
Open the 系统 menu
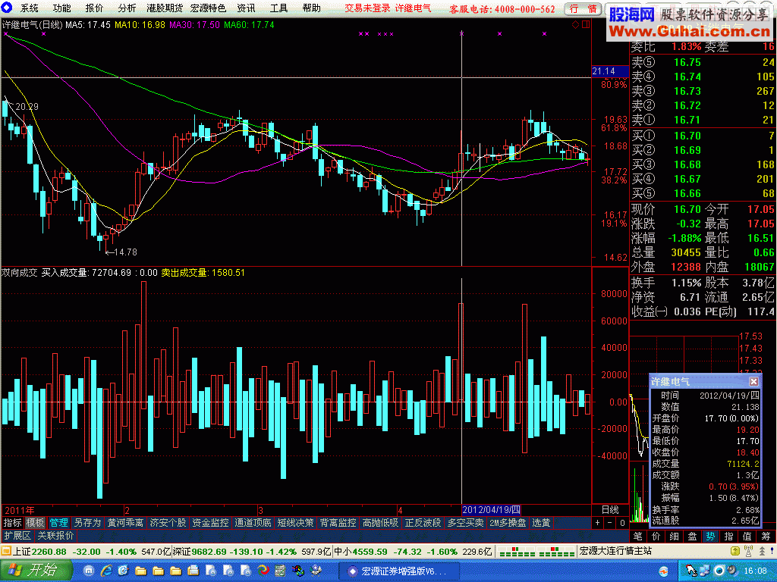[30, 8]
